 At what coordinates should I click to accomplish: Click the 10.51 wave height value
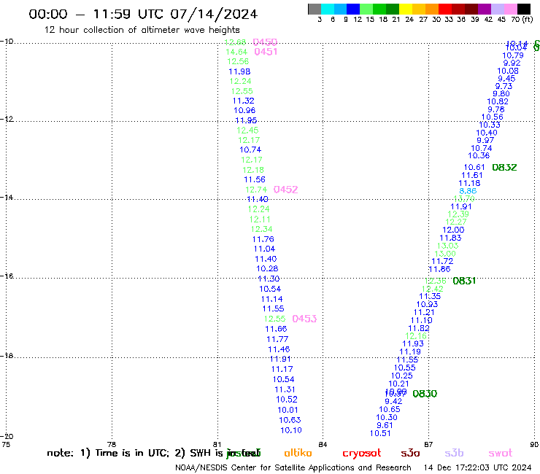click(x=380, y=433)
